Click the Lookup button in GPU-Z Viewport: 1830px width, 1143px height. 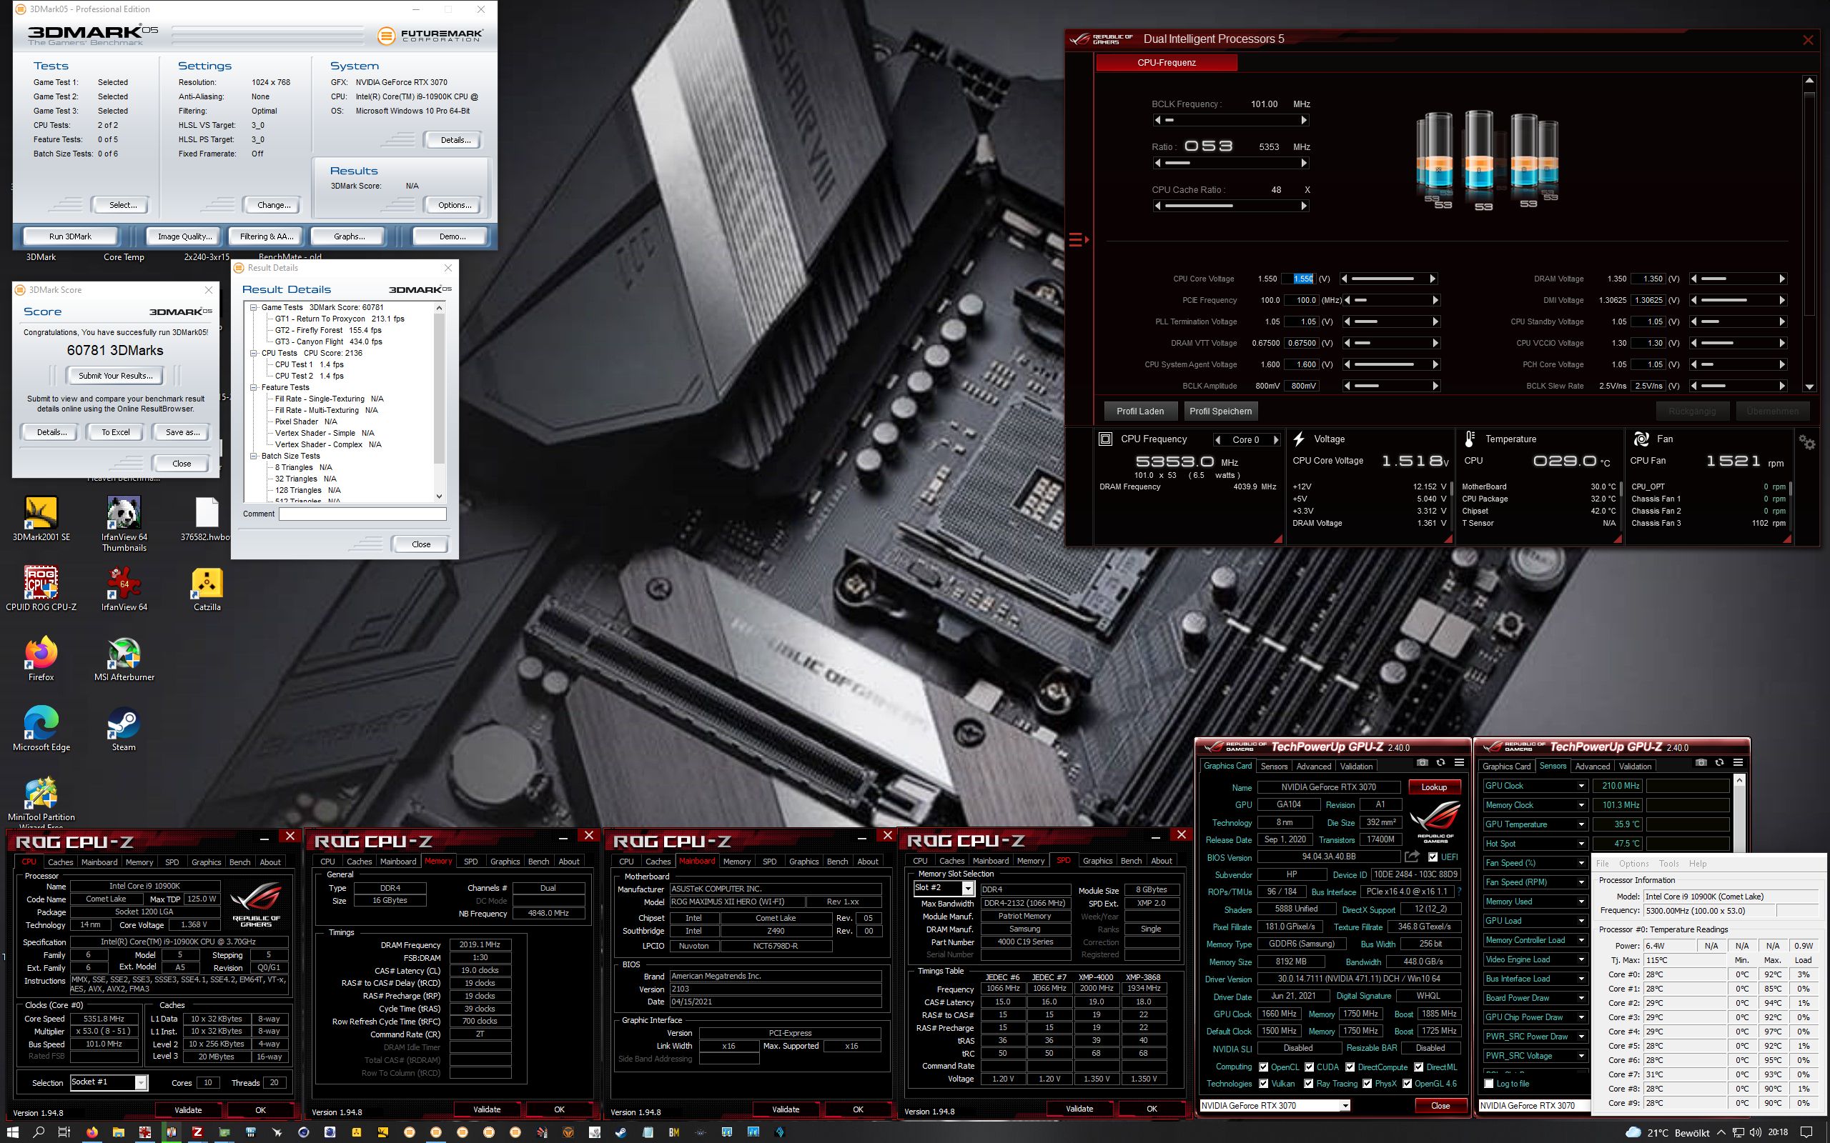tap(1434, 787)
